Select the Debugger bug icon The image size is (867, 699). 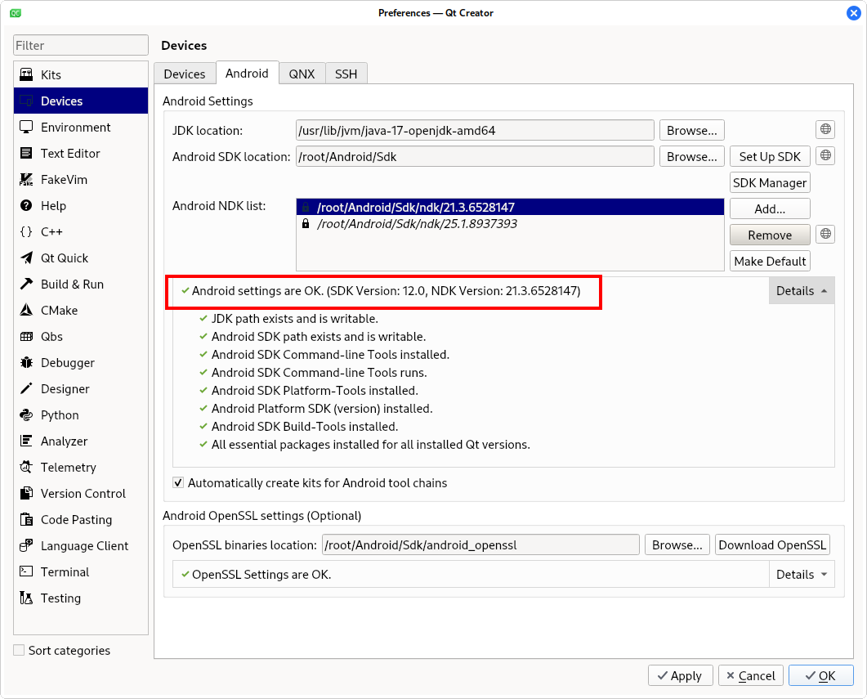click(x=26, y=363)
